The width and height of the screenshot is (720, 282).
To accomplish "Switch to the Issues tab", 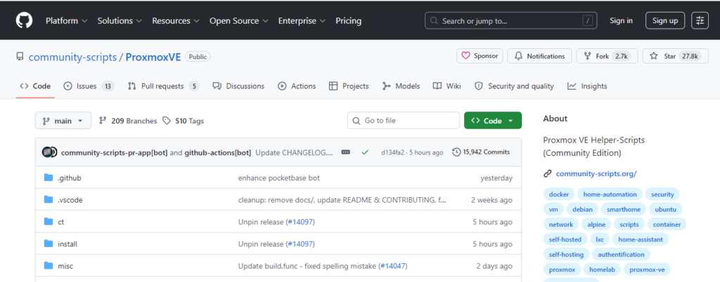I will [x=89, y=86].
